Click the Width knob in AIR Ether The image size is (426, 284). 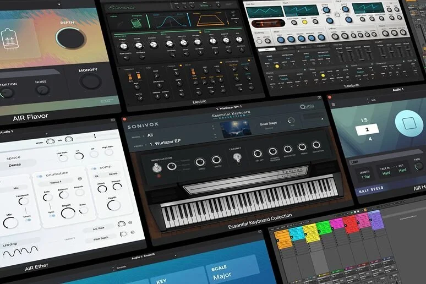[50, 141]
